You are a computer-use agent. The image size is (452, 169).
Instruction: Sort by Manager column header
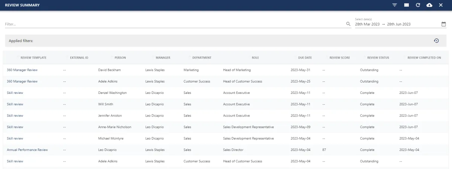coord(163,58)
